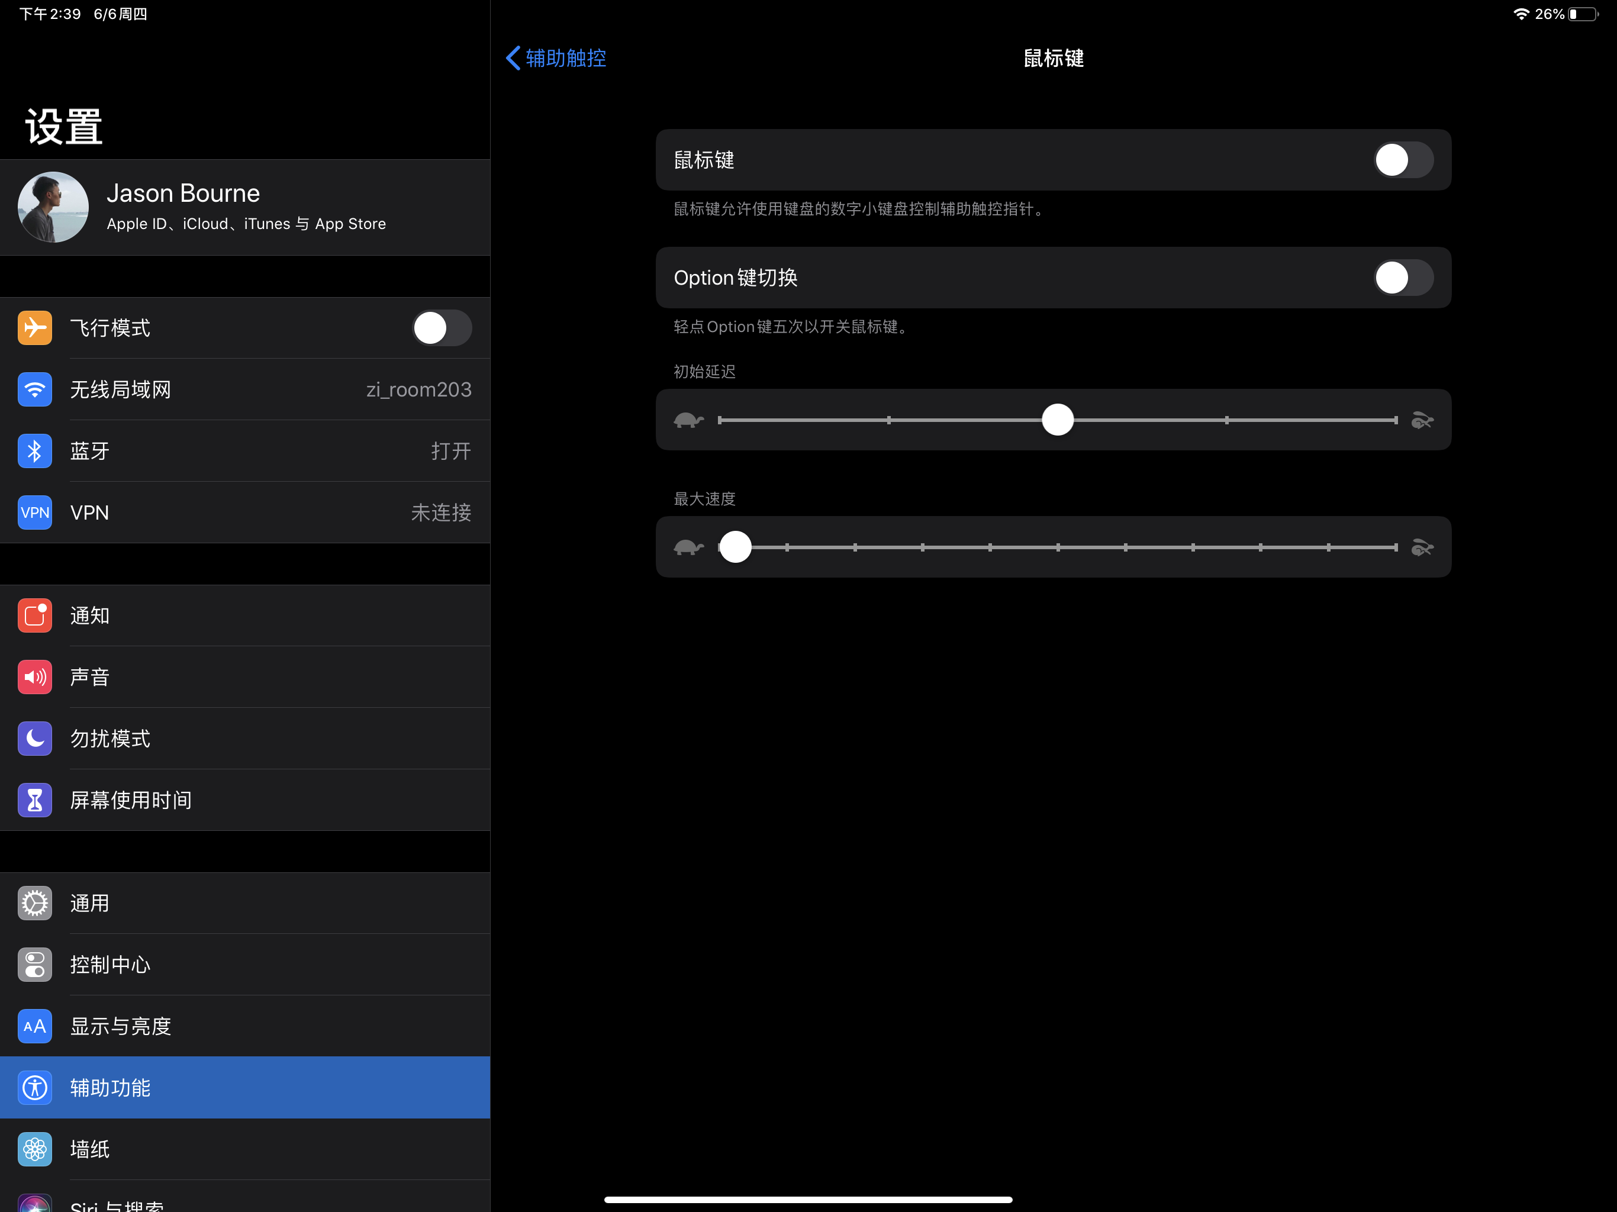Tap the Screen Time hourglass icon

(34, 800)
